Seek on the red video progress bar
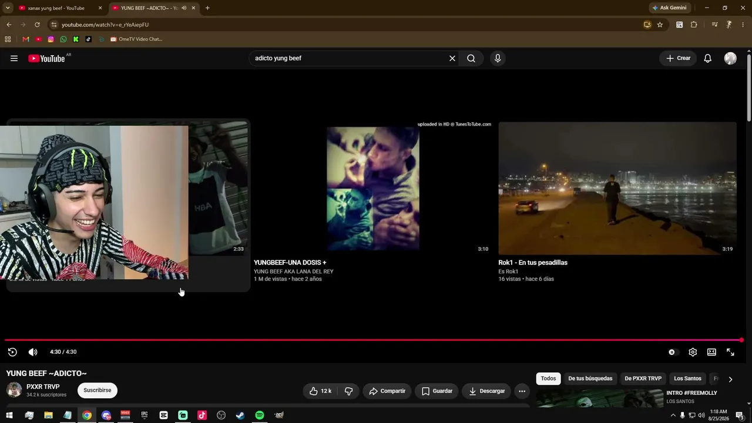Image resolution: width=752 pixels, height=423 pixels. pyautogui.click(x=374, y=340)
